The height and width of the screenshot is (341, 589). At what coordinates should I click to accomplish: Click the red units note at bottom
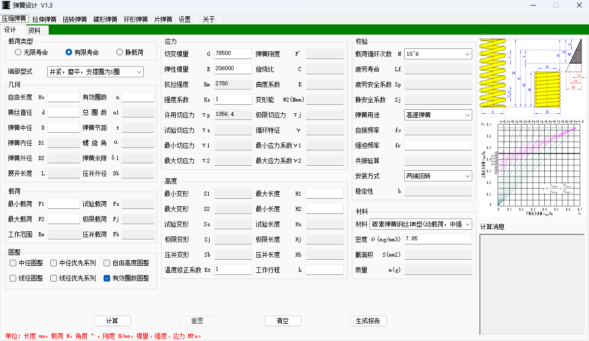coord(103,336)
